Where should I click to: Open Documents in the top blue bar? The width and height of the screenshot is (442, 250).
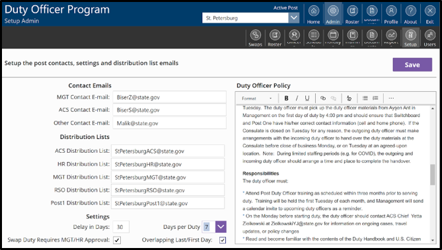(x=372, y=15)
